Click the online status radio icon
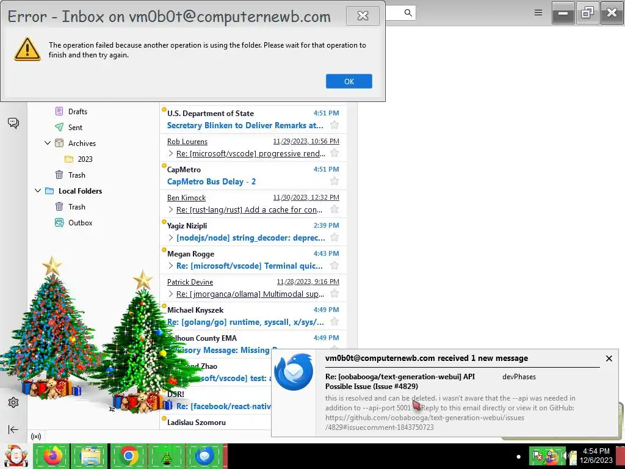Image resolution: width=625 pixels, height=469 pixels. point(36,436)
